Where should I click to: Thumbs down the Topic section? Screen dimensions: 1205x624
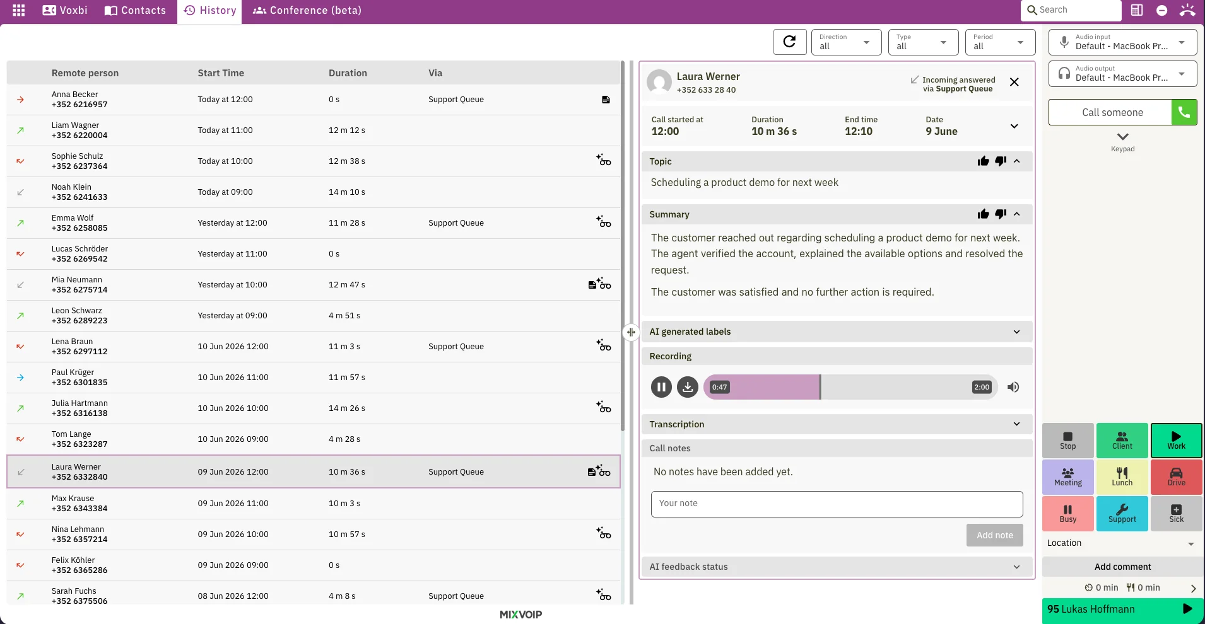tap(1001, 161)
